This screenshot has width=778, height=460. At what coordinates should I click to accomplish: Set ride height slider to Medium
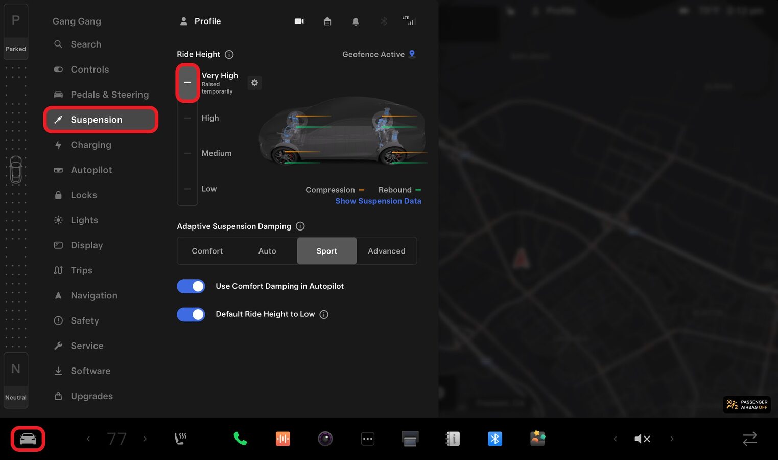[187, 153]
